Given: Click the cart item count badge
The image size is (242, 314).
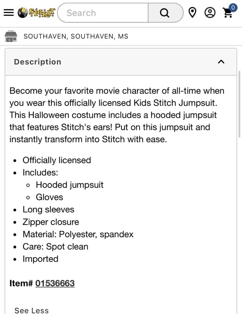Looking at the screenshot, I should pyautogui.click(x=233, y=7).
